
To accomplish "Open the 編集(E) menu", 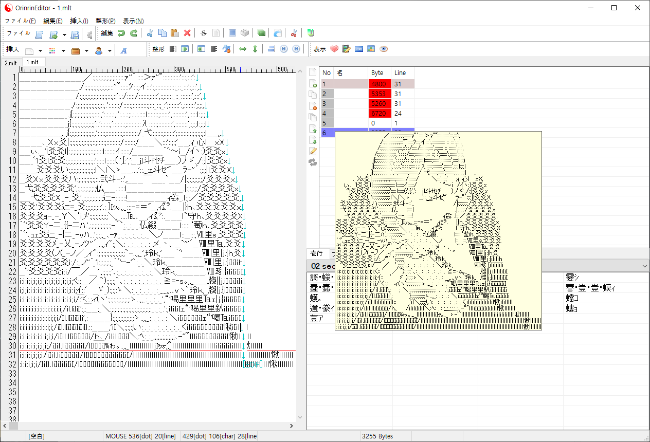I will (53, 21).
